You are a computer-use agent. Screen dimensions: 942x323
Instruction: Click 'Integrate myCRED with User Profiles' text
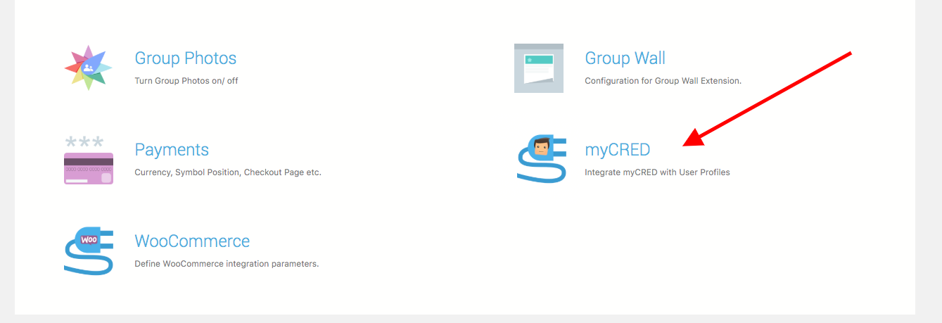point(657,172)
